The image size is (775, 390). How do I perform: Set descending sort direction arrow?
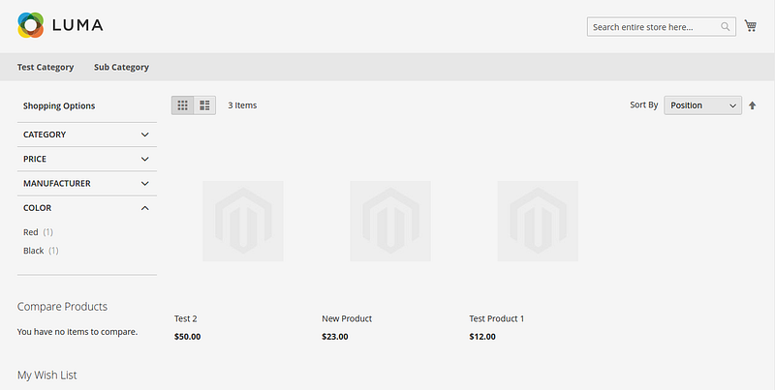[x=753, y=105]
